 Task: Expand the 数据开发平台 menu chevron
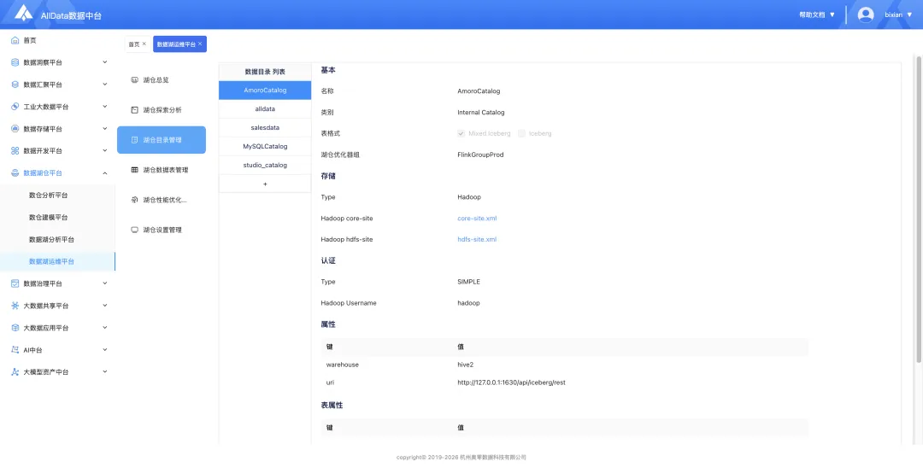coord(105,151)
